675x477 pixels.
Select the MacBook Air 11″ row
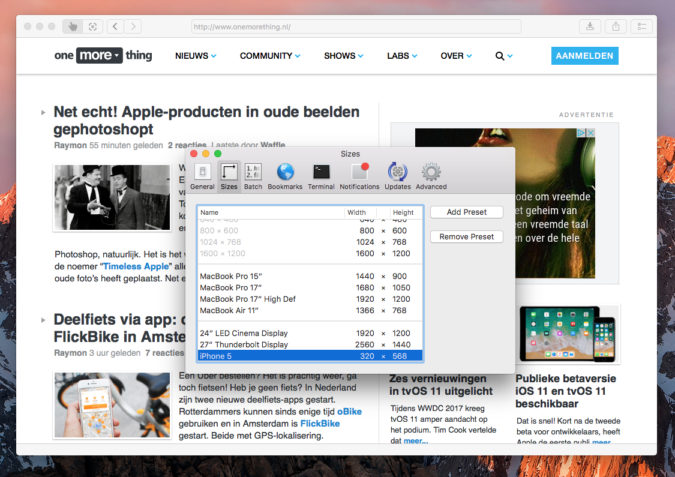pos(310,310)
